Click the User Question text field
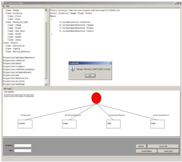182x162 pixels. point(19,96)
